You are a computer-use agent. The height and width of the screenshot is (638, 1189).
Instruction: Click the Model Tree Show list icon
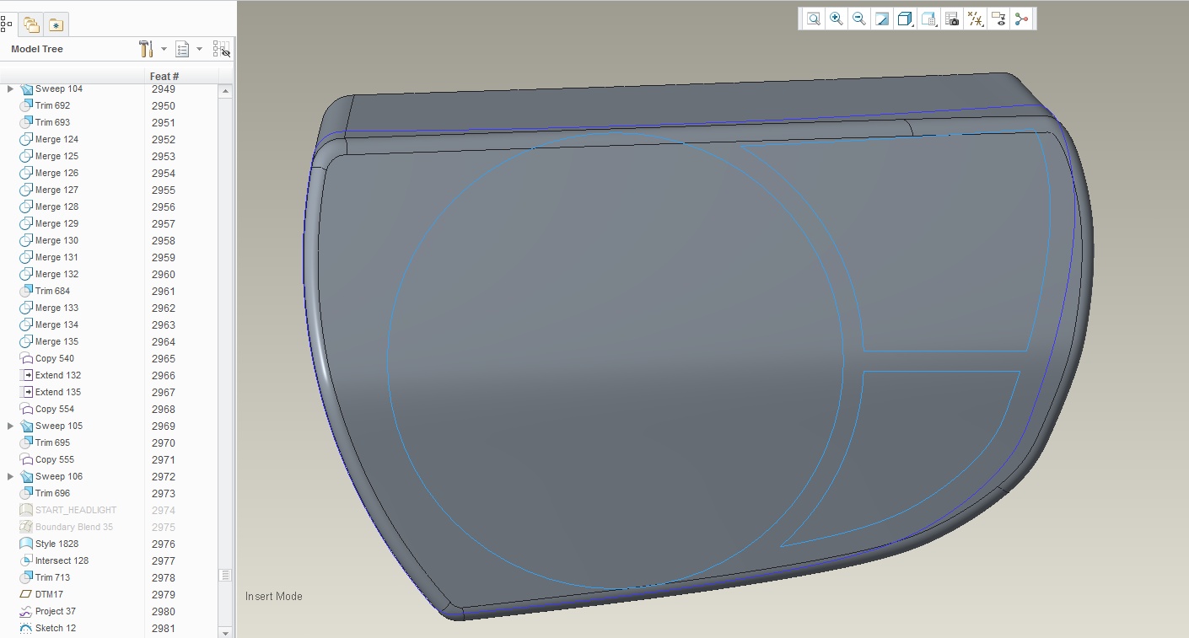pos(182,49)
